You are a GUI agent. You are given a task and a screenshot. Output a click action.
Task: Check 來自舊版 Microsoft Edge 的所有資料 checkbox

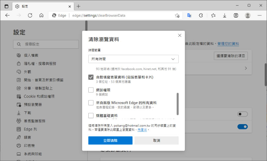click(91, 103)
